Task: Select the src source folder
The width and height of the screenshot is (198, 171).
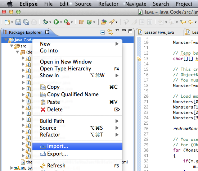Action: [x=23, y=46]
